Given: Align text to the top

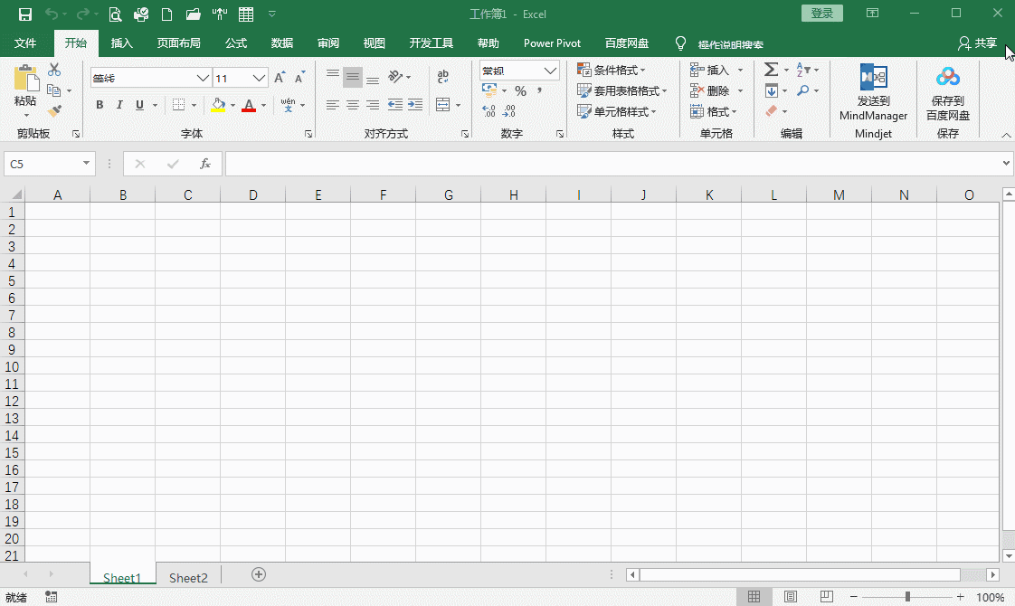Looking at the screenshot, I should tap(333, 76).
